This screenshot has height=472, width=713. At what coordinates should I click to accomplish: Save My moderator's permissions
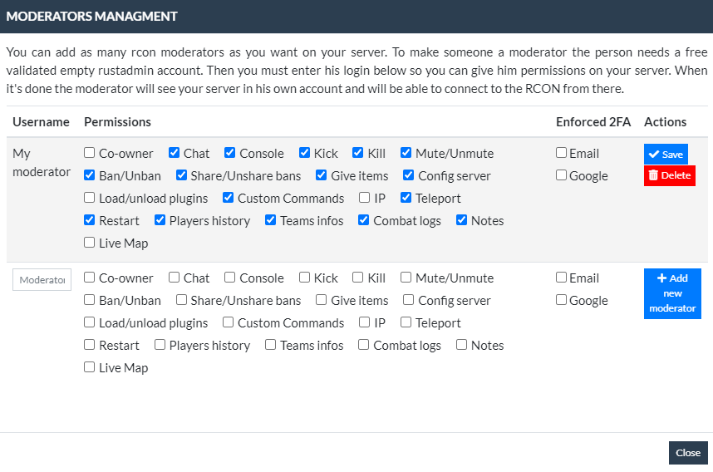[x=666, y=155]
